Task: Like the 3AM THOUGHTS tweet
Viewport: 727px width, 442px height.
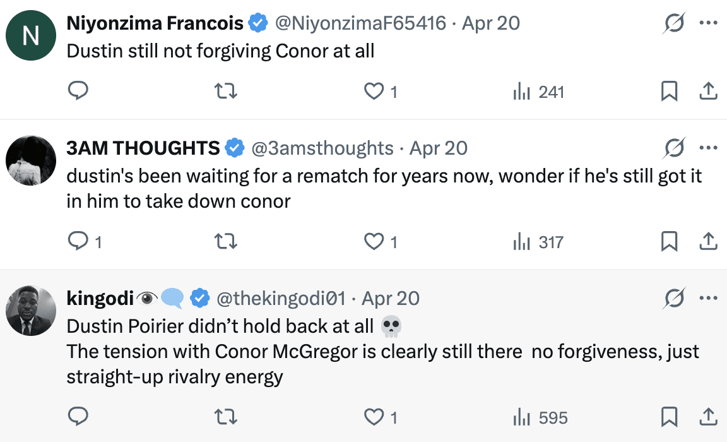Action: (375, 242)
